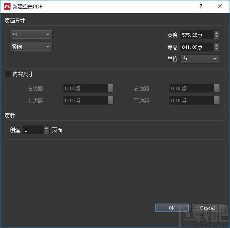The height and width of the screenshot is (228, 230).
Task: Click the 下边距 bottom margin field
Action: [x=192, y=101]
